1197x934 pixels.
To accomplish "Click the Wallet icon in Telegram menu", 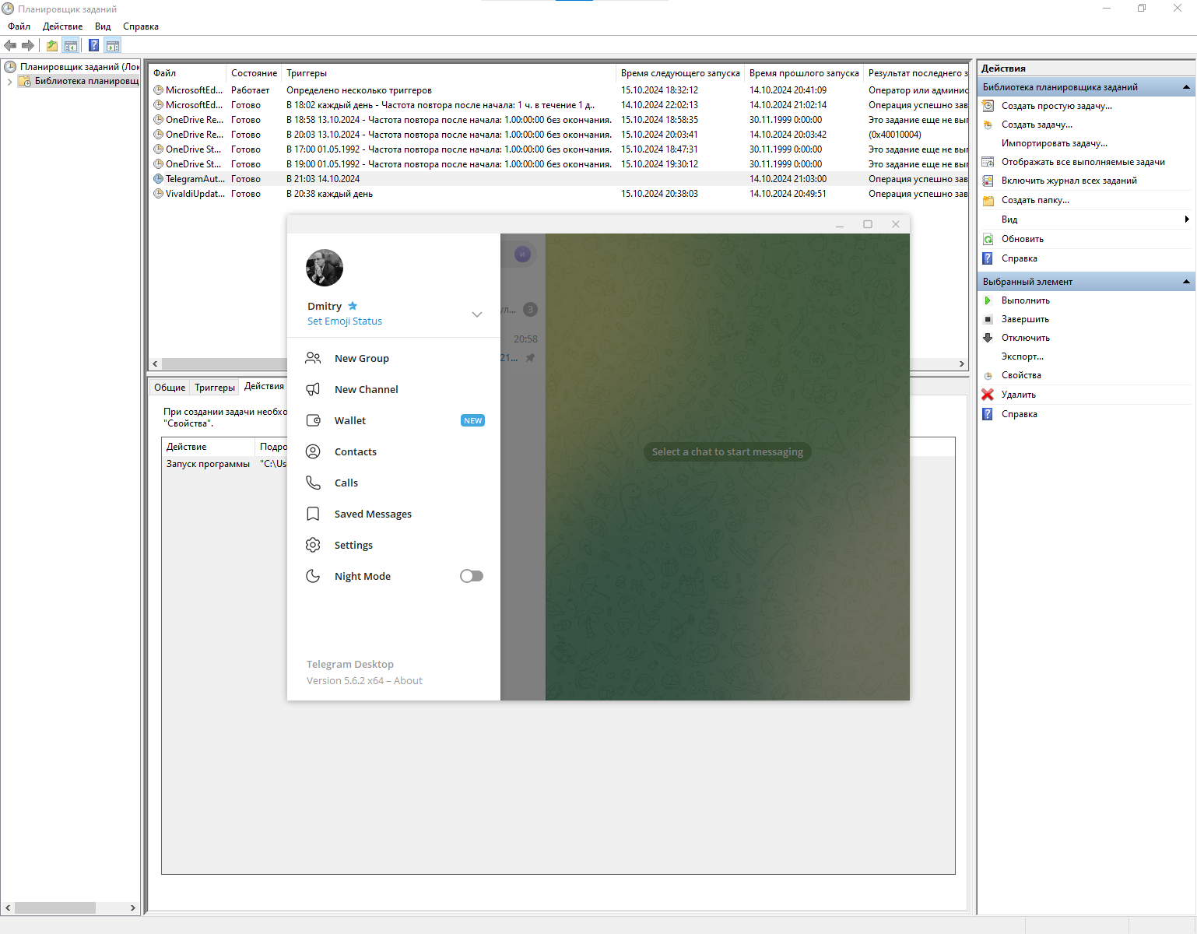I will [x=313, y=420].
